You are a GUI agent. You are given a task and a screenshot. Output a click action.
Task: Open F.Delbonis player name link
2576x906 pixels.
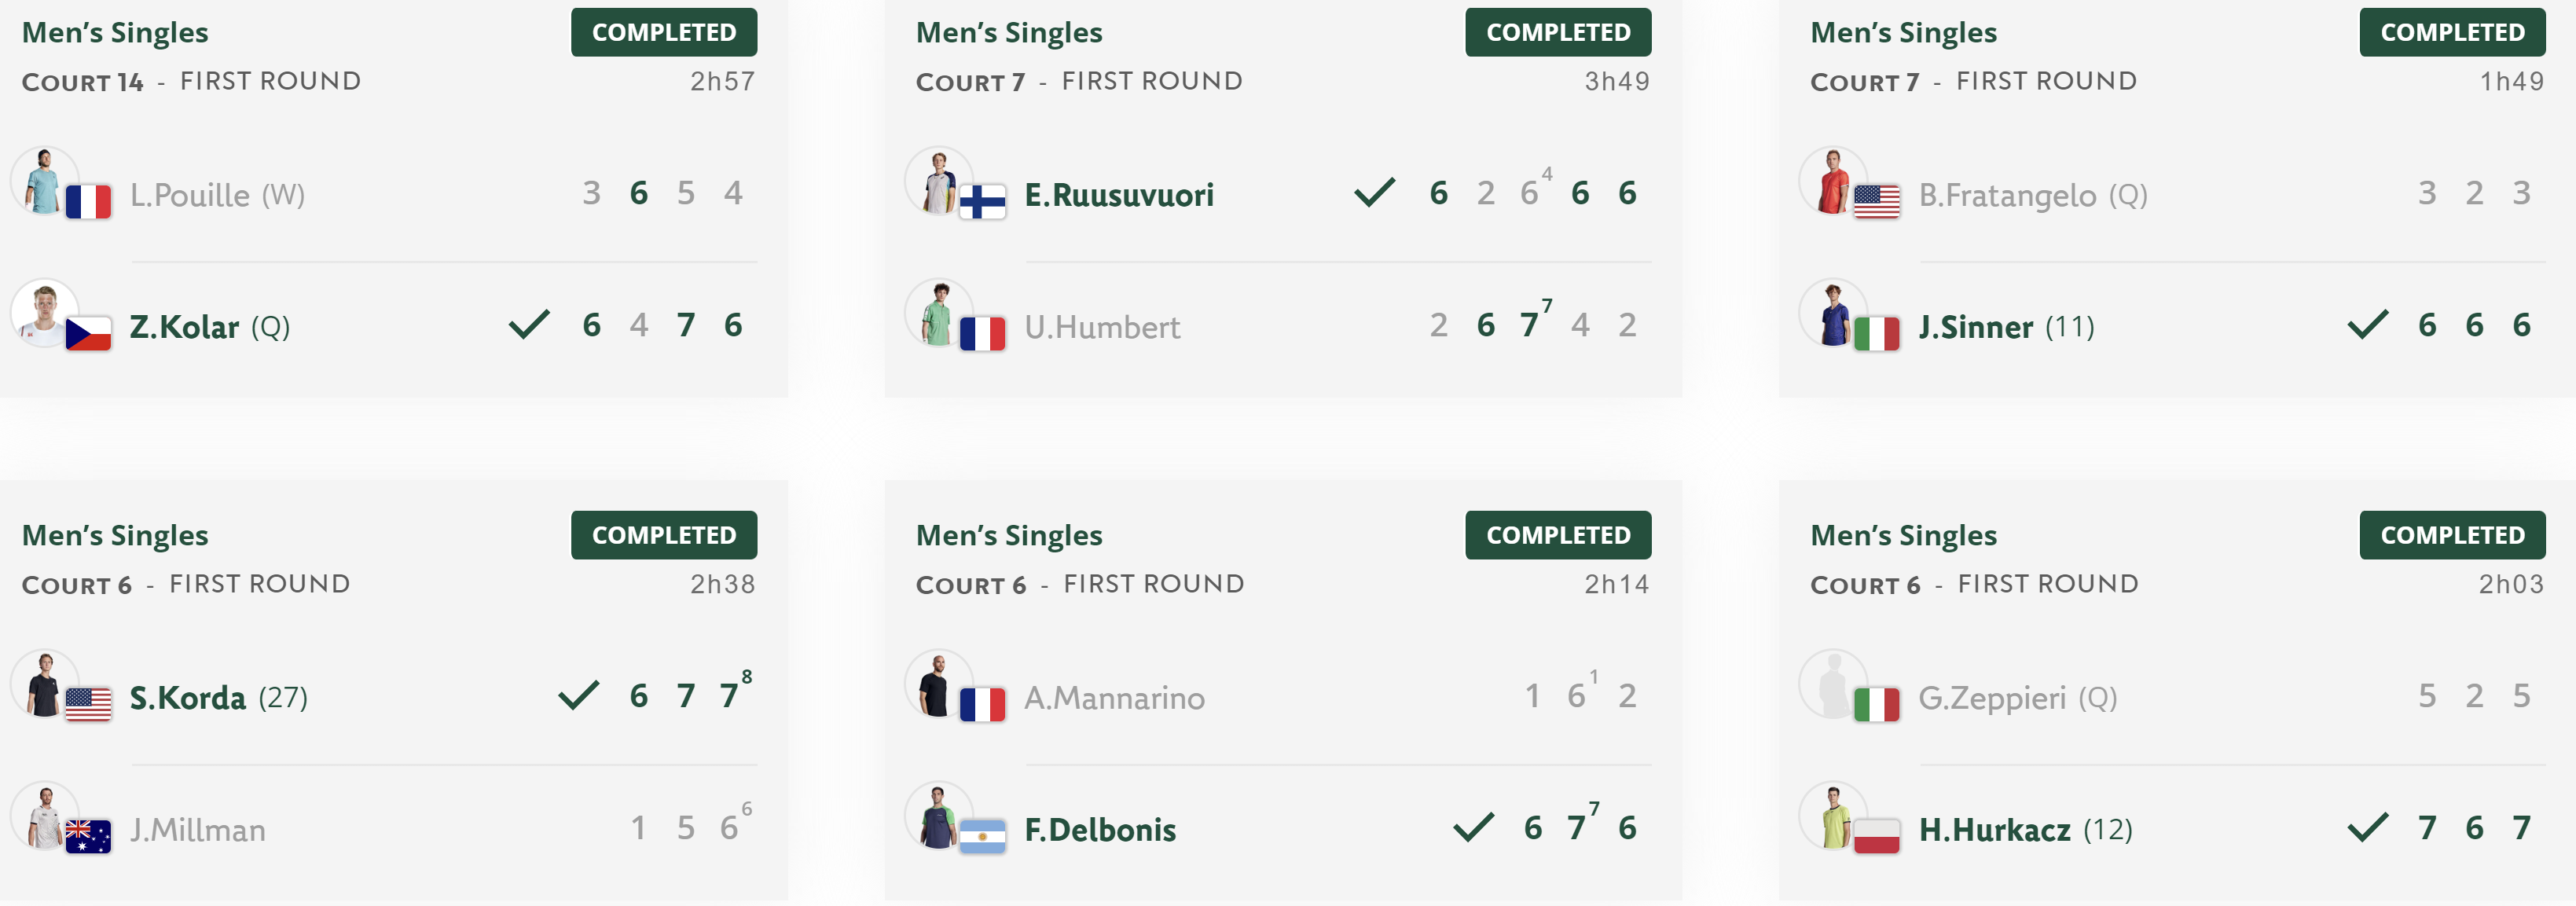pyautogui.click(x=1100, y=830)
